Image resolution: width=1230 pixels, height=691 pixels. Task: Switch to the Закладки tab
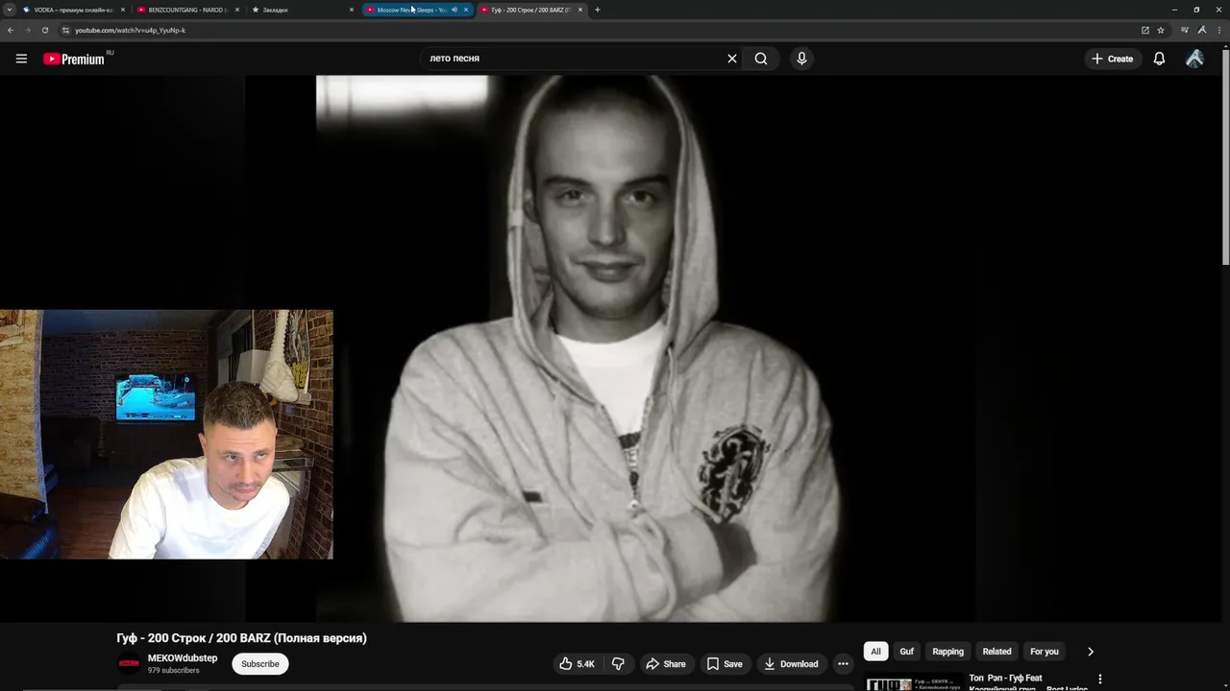point(302,10)
